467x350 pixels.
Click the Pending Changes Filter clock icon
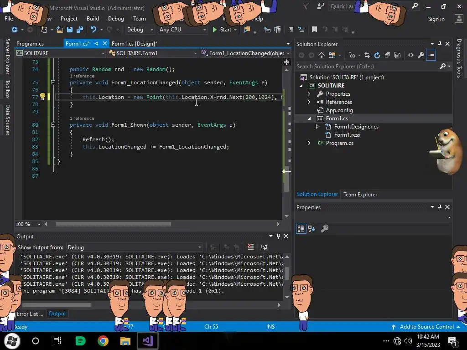352,55
